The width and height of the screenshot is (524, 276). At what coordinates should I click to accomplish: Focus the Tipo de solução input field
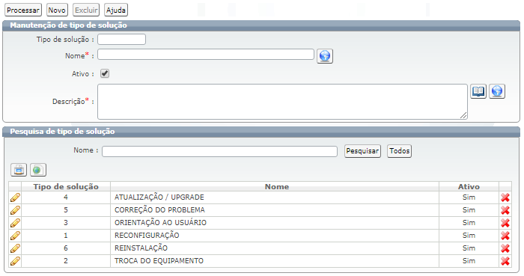tap(121, 40)
